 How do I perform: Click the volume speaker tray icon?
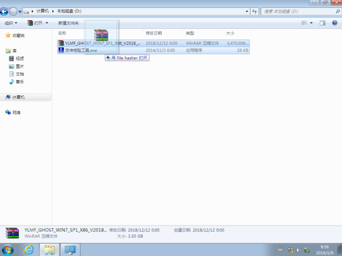tap(299, 250)
